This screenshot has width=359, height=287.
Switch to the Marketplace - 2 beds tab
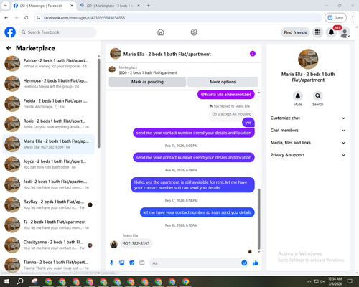coord(110,6)
